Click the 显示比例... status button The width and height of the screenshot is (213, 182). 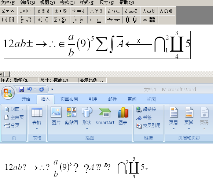coord(92,80)
